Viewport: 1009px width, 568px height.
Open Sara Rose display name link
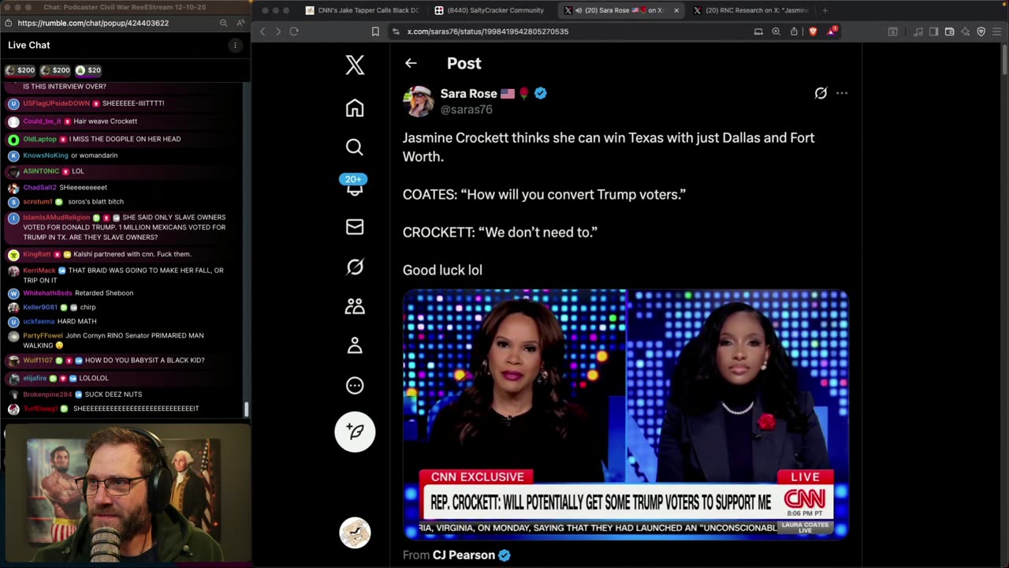[468, 93]
